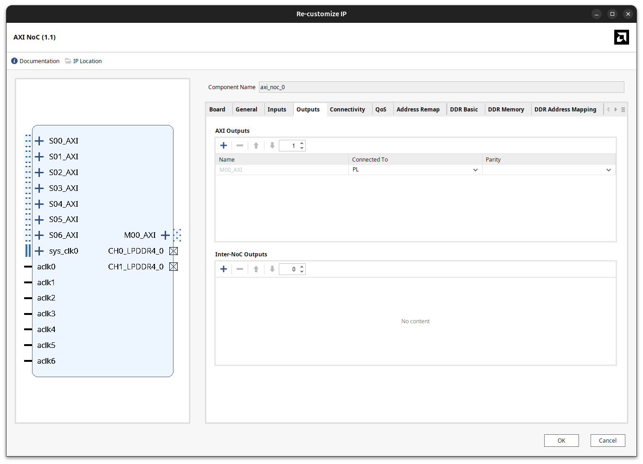Click the CH0_LPDDR4_0 port box icon

(x=174, y=251)
